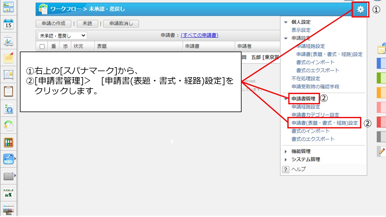Open the 未承認・差戻し status dropdown
The width and height of the screenshot is (386, 217).
click(x=62, y=36)
